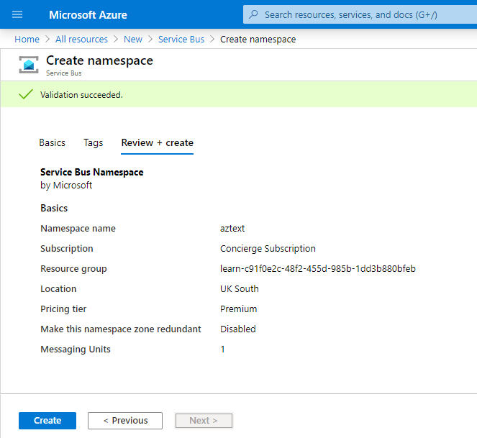The height and width of the screenshot is (438, 477).
Task: Click the Namespace name label
Action: [x=78, y=229]
